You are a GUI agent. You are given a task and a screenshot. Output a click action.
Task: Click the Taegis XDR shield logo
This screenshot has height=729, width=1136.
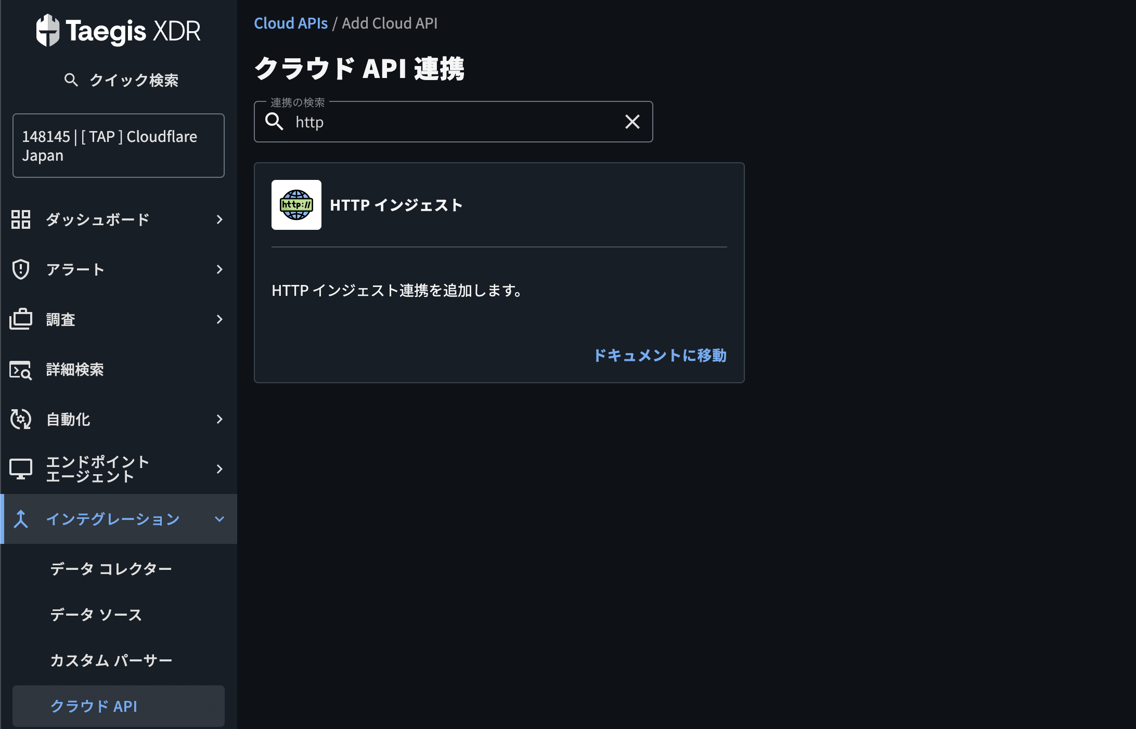pyautogui.click(x=48, y=30)
